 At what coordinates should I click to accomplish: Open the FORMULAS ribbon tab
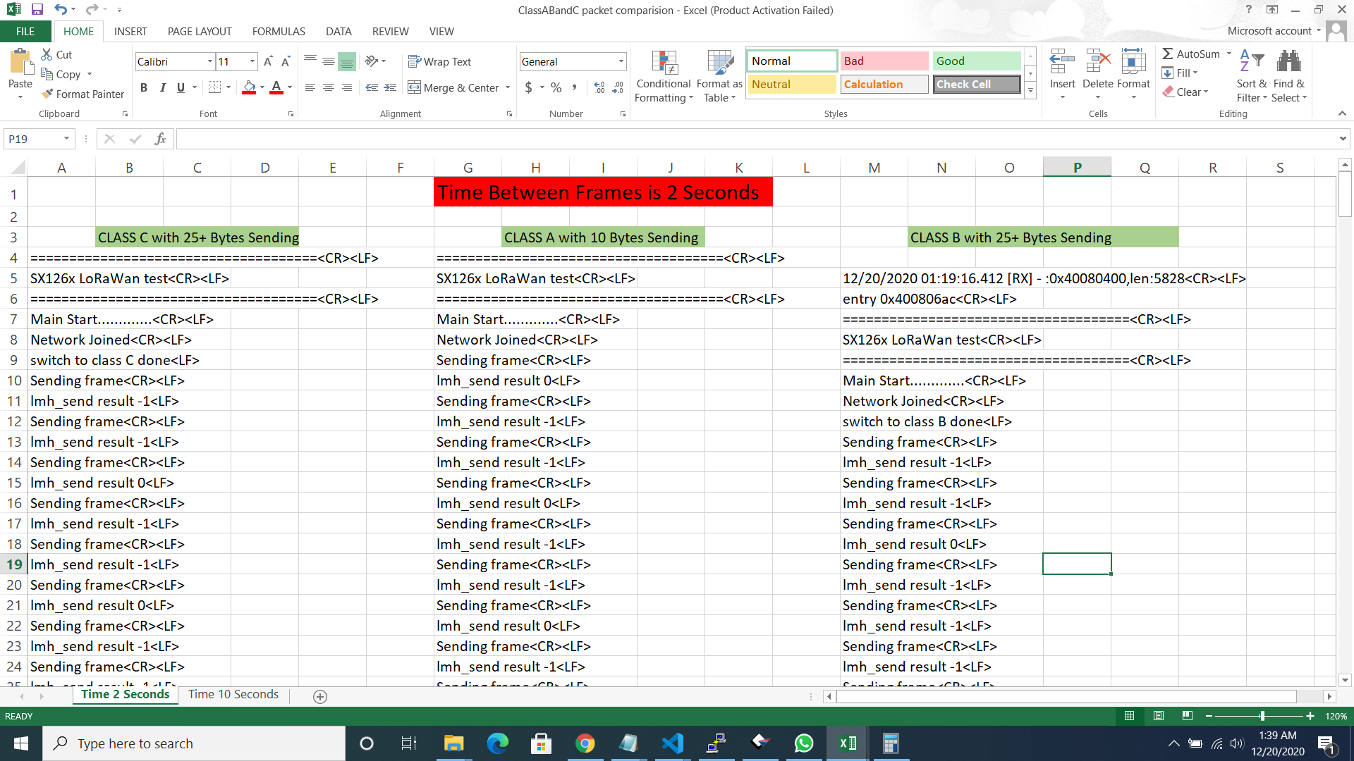point(279,32)
